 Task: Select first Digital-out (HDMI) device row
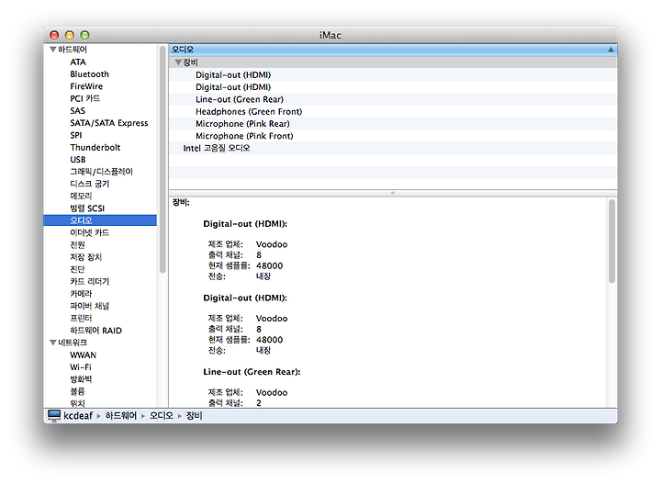pos(393,75)
